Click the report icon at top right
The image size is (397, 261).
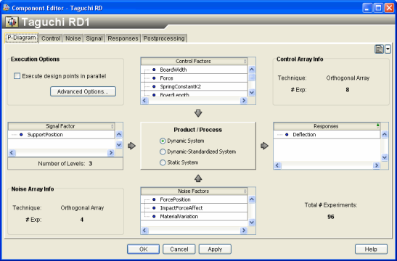379,49
